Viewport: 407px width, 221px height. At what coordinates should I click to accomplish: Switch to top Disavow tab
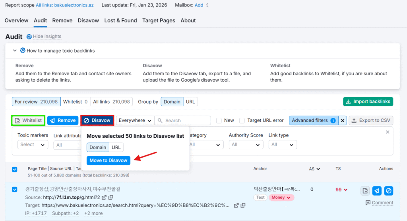pos(88,21)
